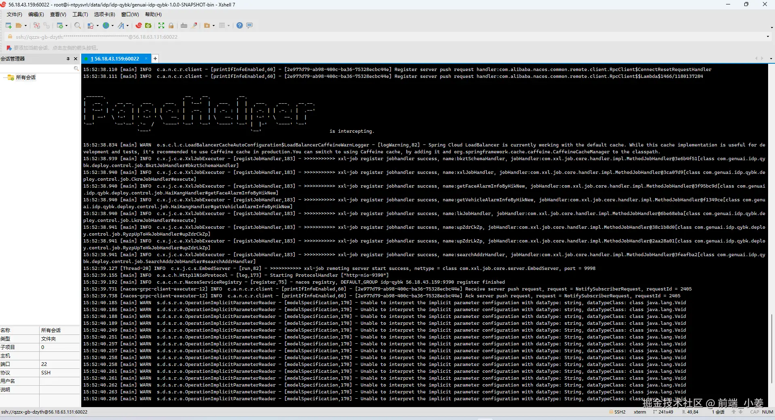775x420 pixels.
Task: Open the 帮助(H) menu
Action: tap(153, 15)
